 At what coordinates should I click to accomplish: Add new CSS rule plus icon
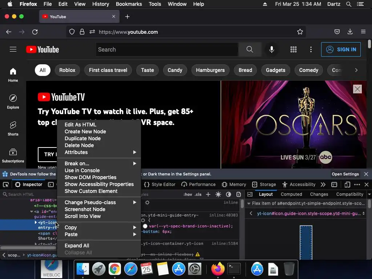(208, 195)
